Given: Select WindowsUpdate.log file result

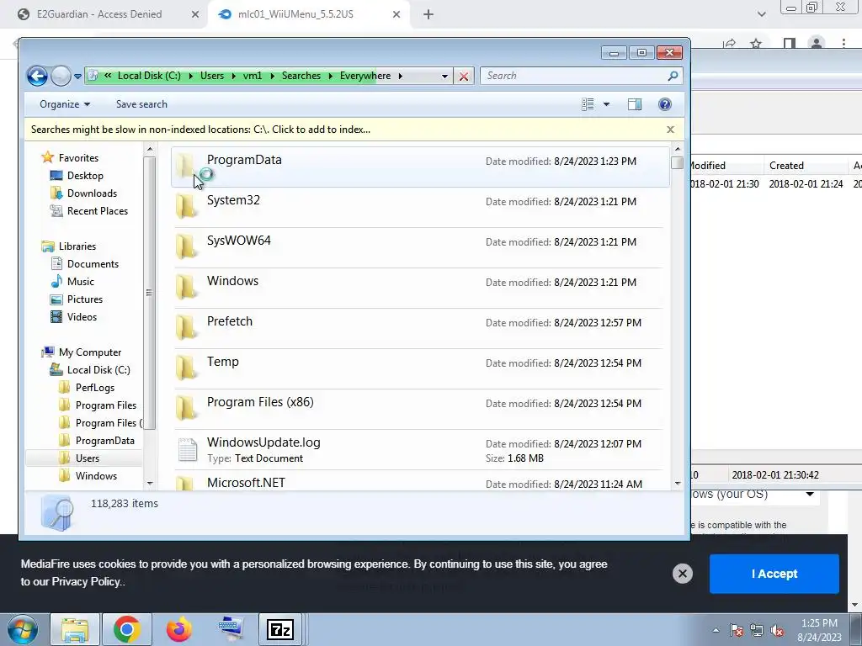Looking at the screenshot, I should coord(420,449).
